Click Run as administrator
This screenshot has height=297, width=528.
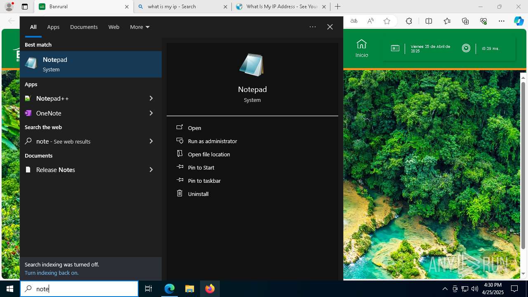[212, 141]
